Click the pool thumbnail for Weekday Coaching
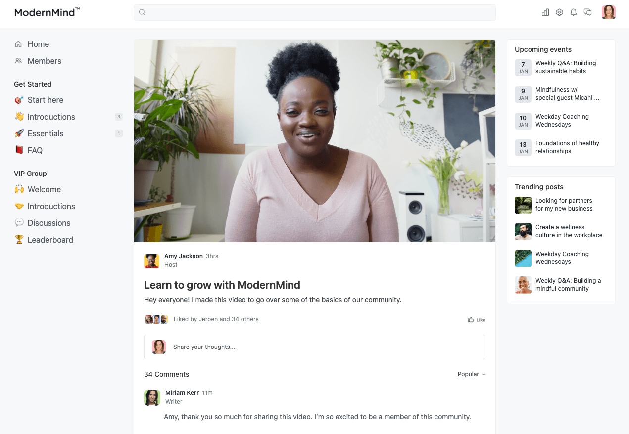The height and width of the screenshot is (434, 629). tap(523, 259)
